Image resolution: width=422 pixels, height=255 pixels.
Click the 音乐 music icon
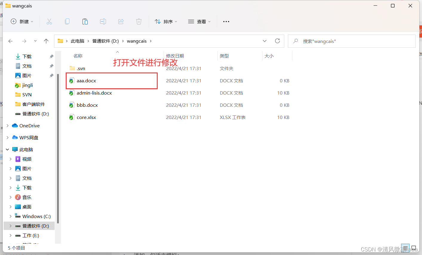pos(18,197)
